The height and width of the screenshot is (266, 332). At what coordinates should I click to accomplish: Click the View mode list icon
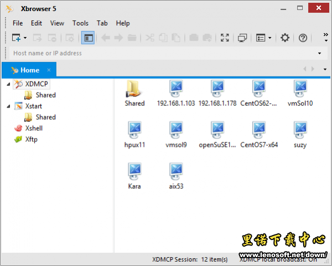[x=261, y=38]
